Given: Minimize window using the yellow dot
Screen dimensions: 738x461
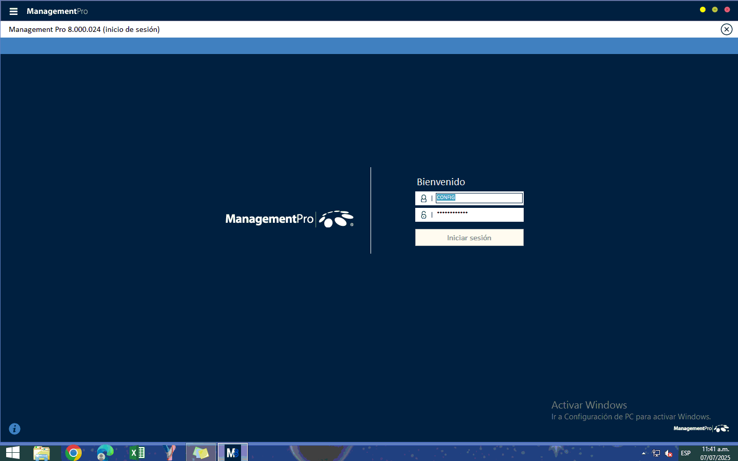Looking at the screenshot, I should [x=703, y=10].
